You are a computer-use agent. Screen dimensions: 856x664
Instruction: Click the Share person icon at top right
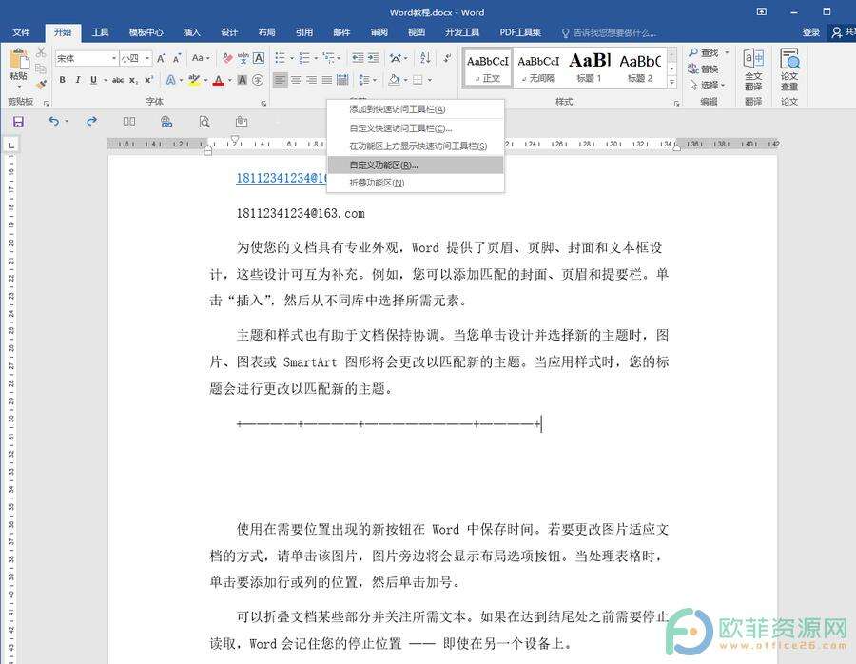point(836,32)
